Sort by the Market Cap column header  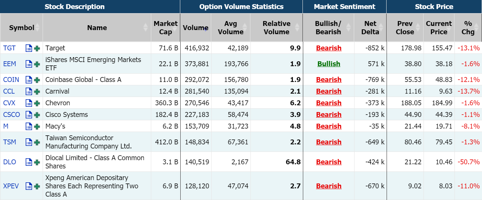click(165, 28)
